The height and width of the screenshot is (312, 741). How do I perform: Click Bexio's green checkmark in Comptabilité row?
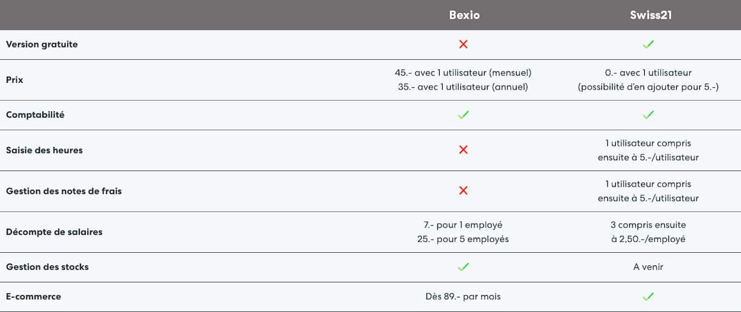[x=463, y=115]
